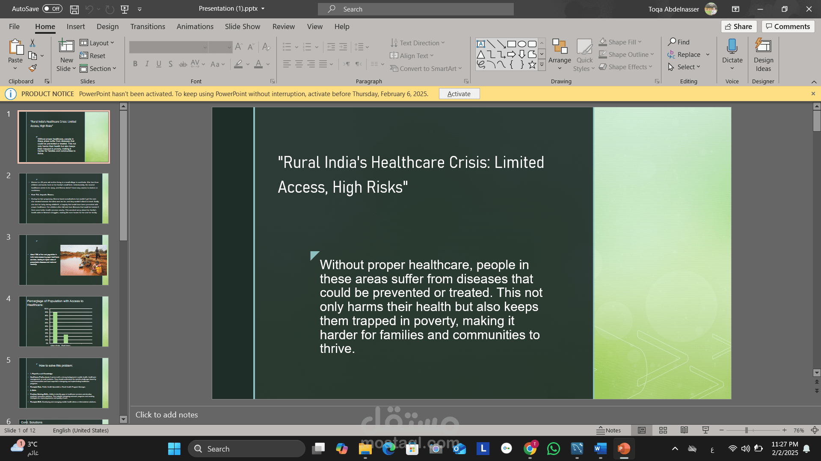Switch to the Transitions tab
The image size is (821, 461).
(x=148, y=26)
